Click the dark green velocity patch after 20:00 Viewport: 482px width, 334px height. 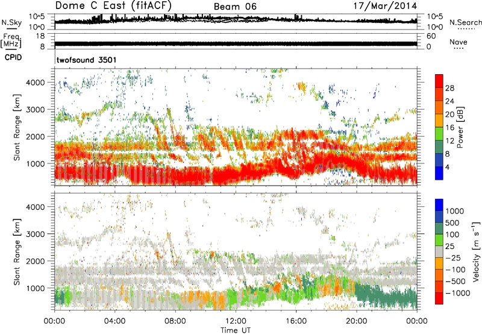387,297
